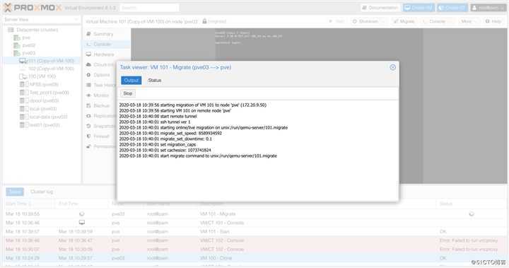Switch to the Tasks tab in log panel

click(x=15, y=192)
